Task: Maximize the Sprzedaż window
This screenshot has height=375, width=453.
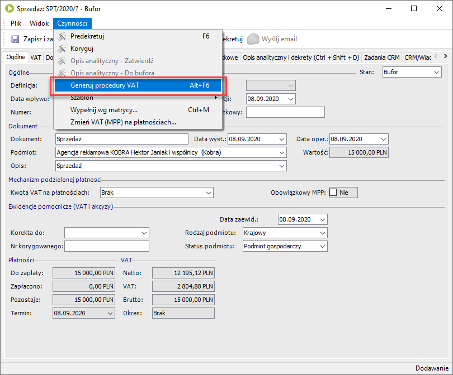Action: (x=414, y=8)
